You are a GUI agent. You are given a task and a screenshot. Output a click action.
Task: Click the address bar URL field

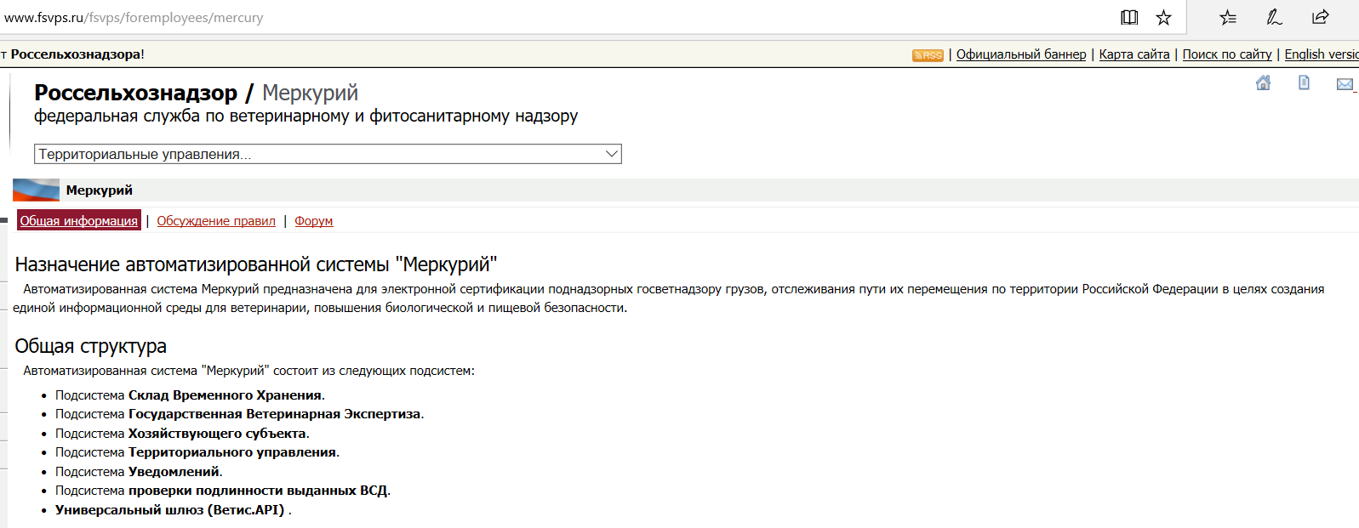[x=553, y=17]
